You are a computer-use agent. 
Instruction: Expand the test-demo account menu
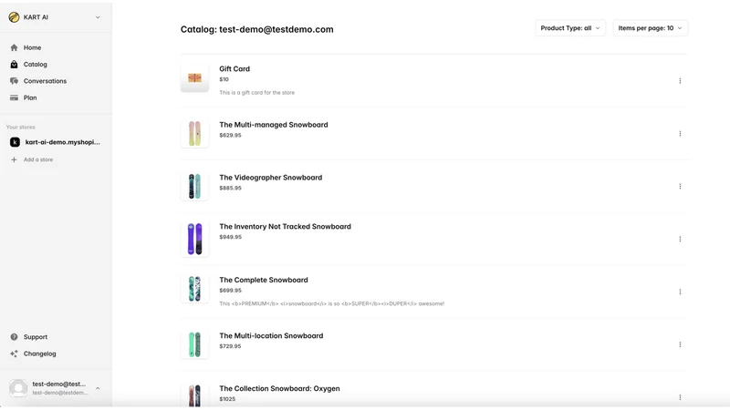click(55, 388)
